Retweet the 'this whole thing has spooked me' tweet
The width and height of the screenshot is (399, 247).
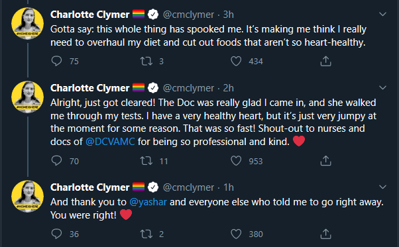coord(146,61)
